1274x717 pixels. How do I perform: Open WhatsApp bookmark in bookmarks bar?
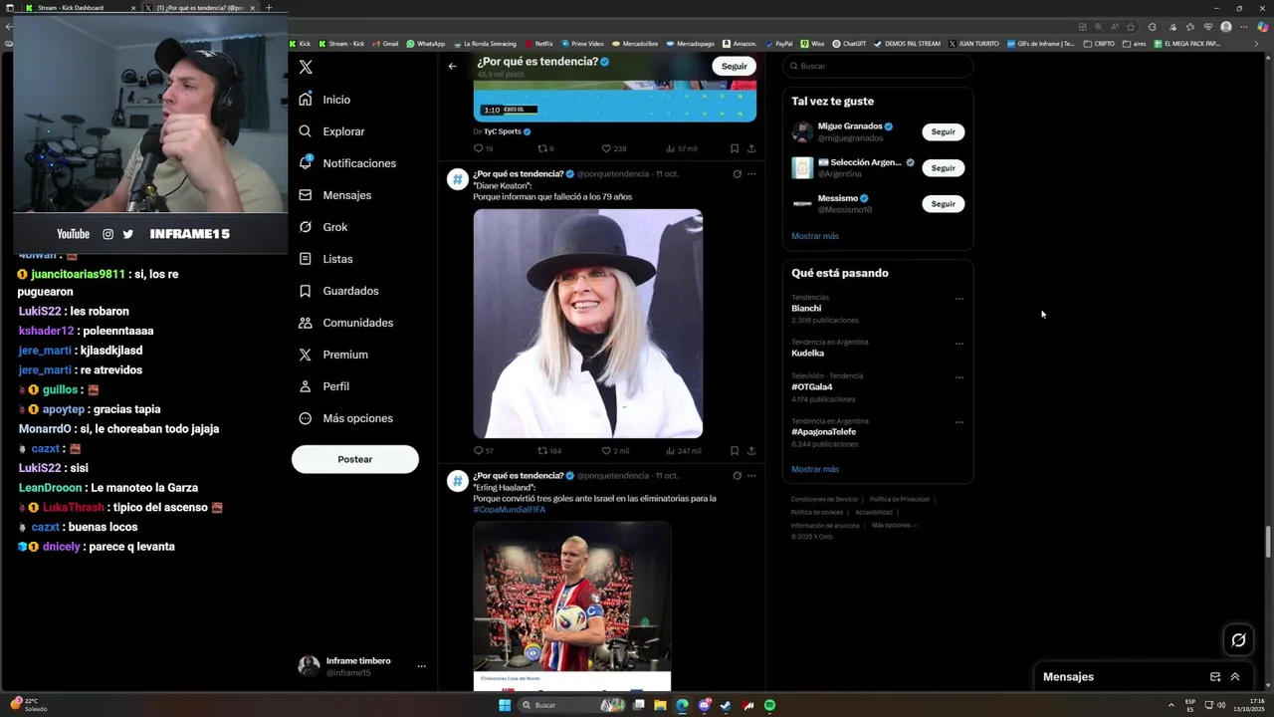[x=425, y=44]
